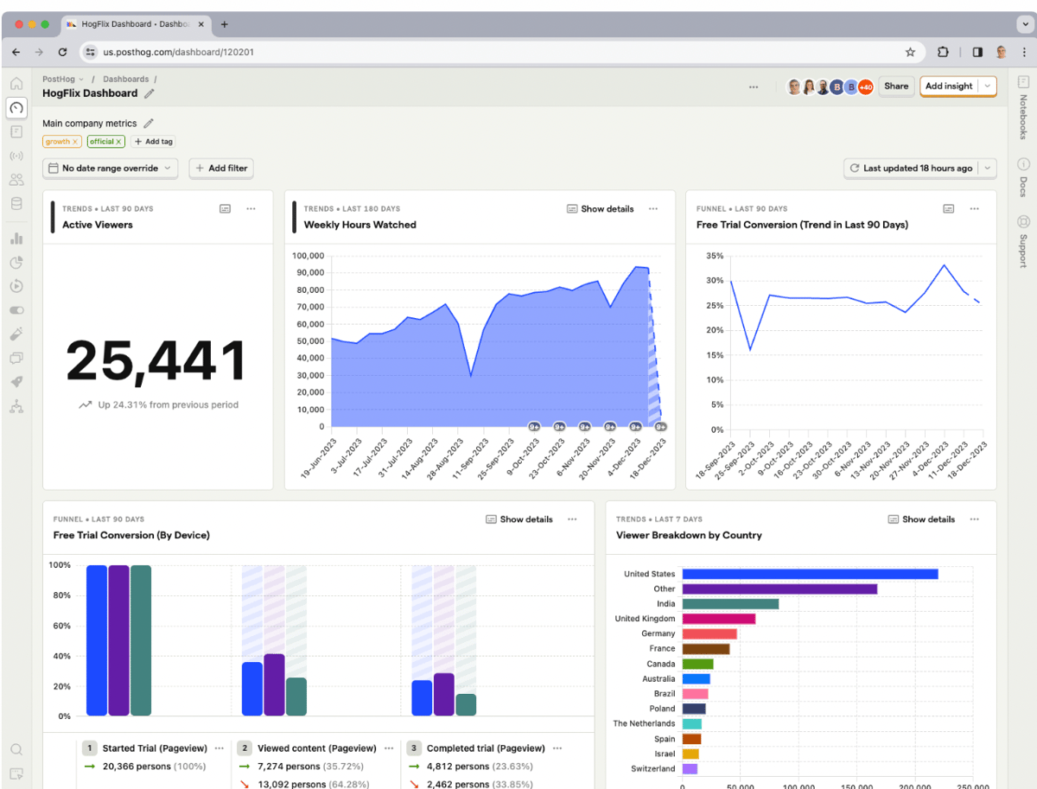Open the Notebooks side panel
Image resolution: width=1037 pixels, height=789 pixels.
(1023, 108)
